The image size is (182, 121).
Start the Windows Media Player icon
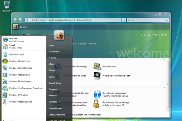[5, 75]
